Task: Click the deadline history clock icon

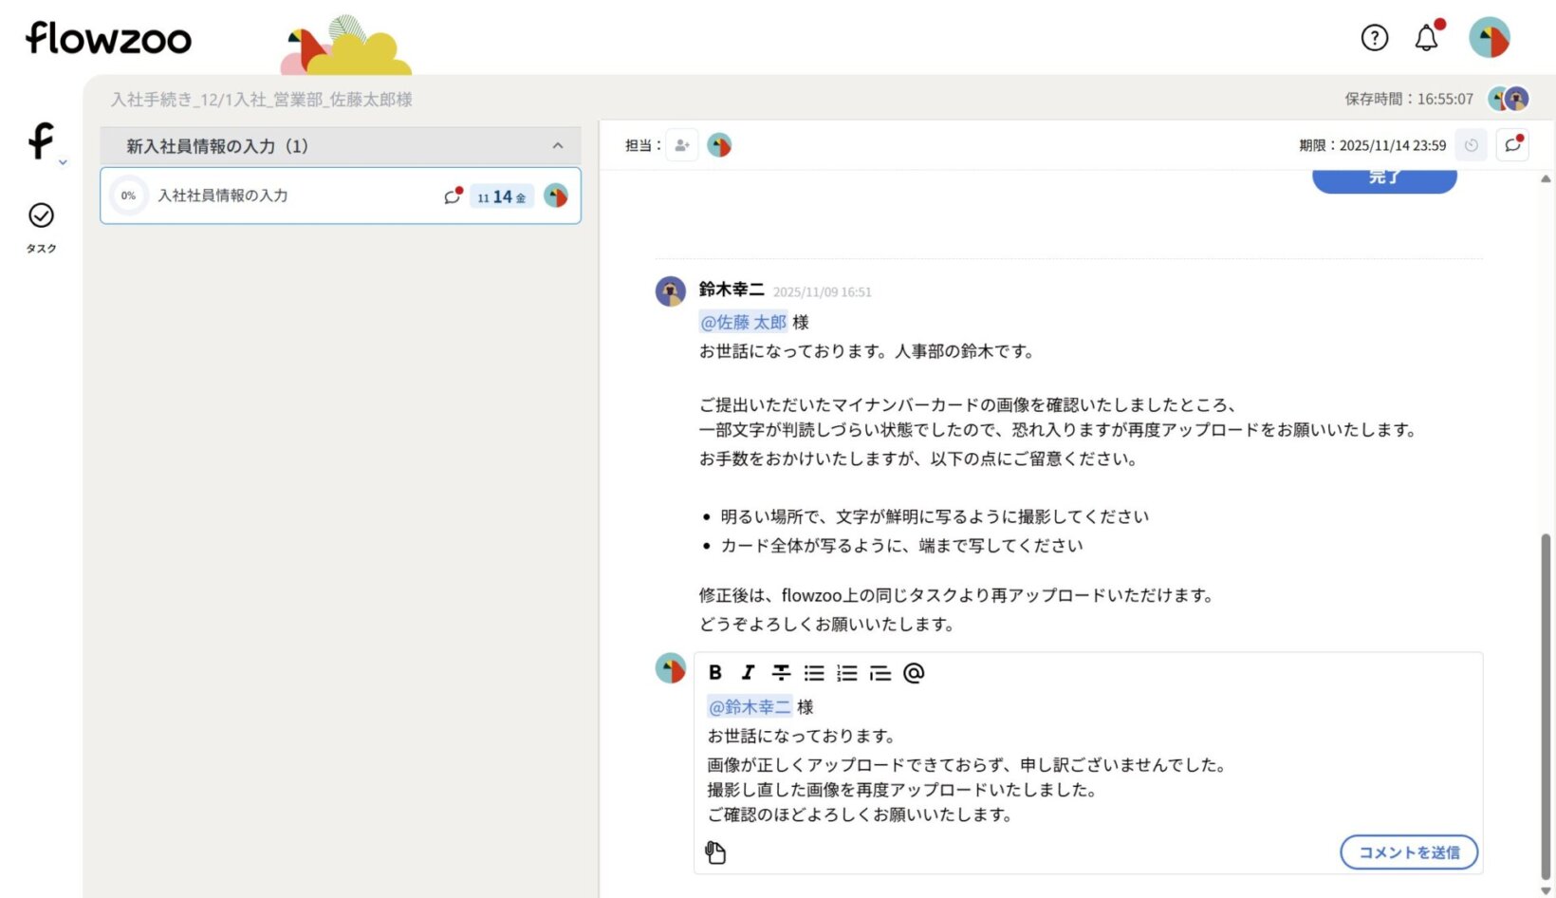Action: point(1471,145)
